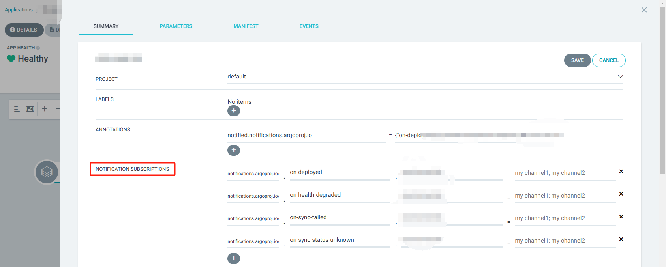This screenshot has width=666, height=267.
Task: Switch to the Parameters tab
Action: [x=176, y=26]
